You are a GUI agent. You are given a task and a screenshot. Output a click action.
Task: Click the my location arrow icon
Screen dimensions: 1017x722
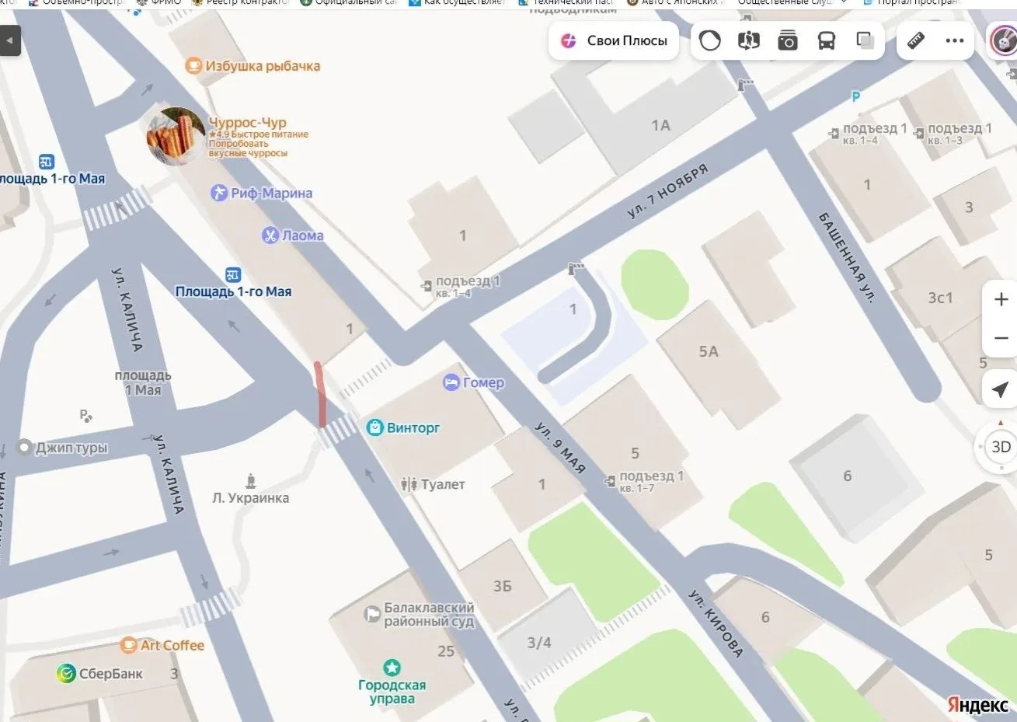[x=1001, y=390]
